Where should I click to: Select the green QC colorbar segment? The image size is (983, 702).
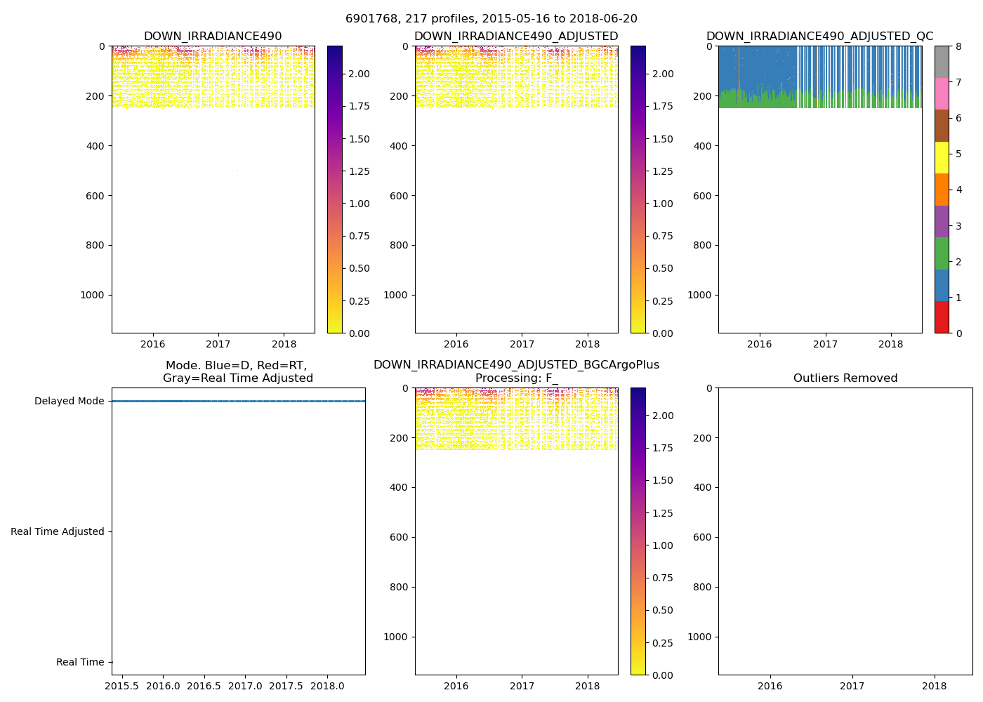point(942,253)
